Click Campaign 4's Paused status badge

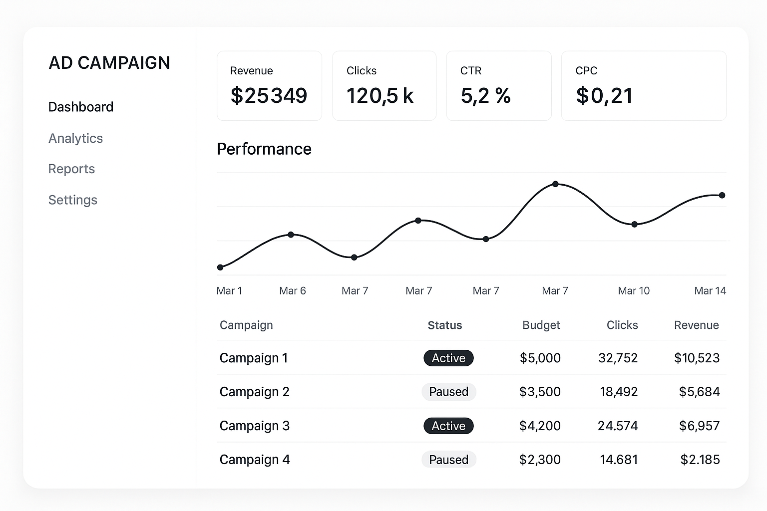tap(448, 460)
